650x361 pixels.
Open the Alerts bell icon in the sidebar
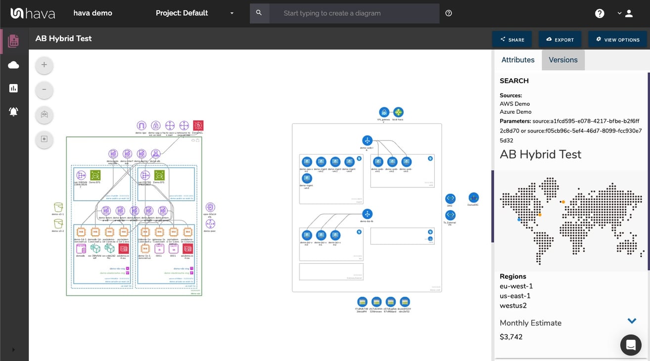[13, 111]
